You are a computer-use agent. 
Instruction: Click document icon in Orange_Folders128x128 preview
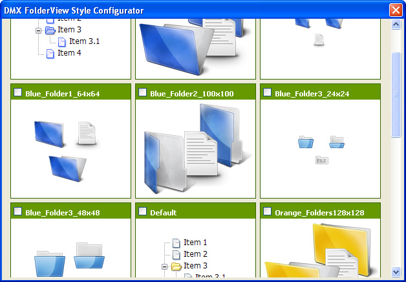point(342,263)
